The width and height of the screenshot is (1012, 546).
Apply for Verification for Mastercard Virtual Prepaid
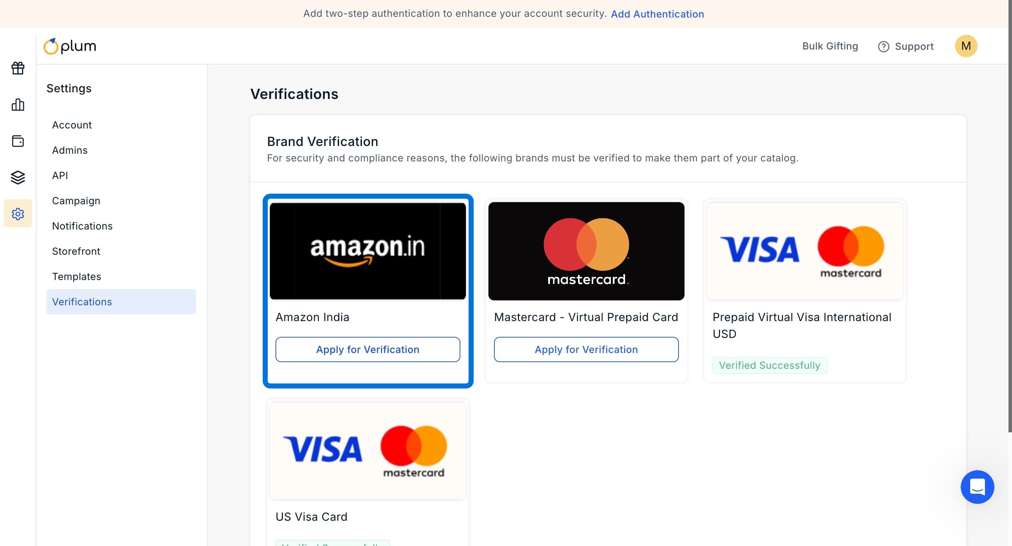click(x=586, y=349)
